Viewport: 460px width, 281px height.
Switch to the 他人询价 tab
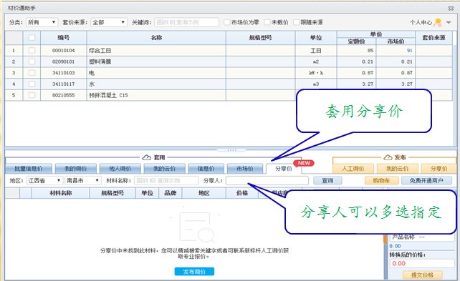pyautogui.click(x=120, y=169)
